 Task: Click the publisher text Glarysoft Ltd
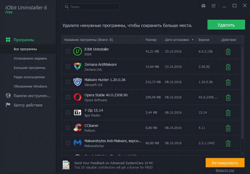93,85
